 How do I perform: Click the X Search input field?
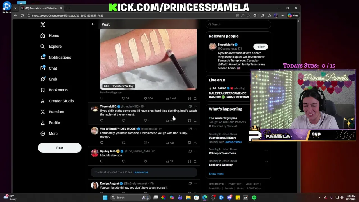click(238, 24)
